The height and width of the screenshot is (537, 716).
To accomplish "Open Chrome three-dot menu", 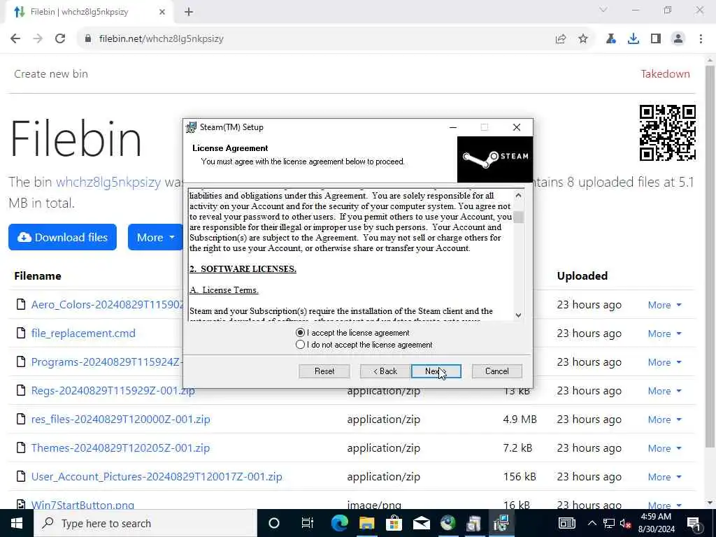I will 701,39.
